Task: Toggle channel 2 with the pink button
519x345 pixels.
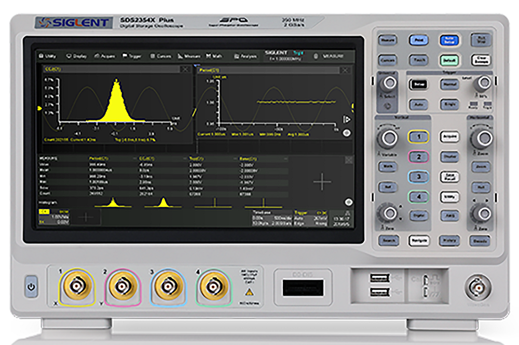Action: (418, 157)
